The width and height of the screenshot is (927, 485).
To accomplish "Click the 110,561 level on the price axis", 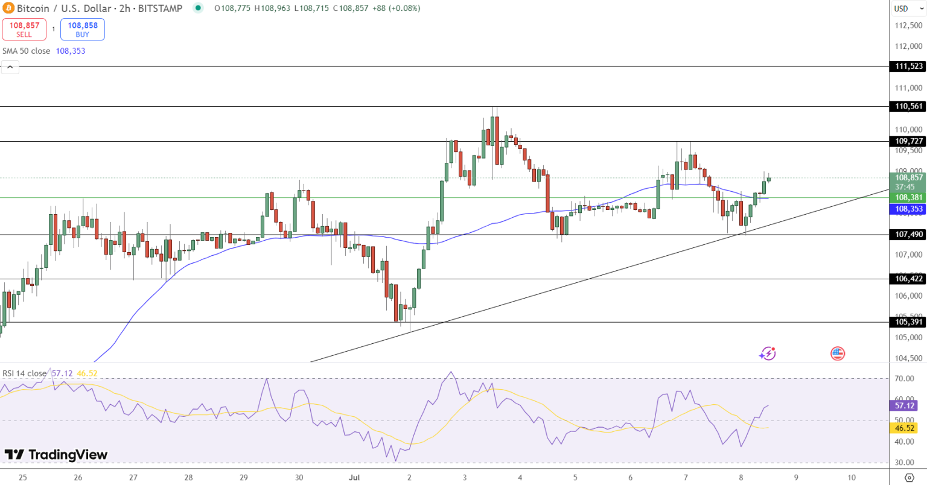I will tap(908, 107).
